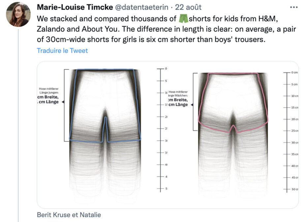Click the blue boys' shorts outline
Viewport: 306px width, 222px height.
point(105,106)
